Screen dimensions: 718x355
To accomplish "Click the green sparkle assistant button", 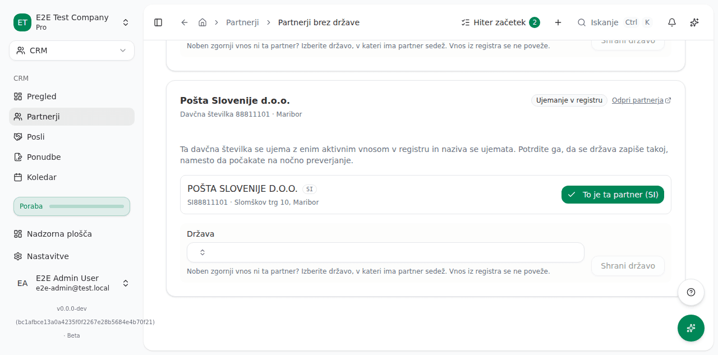I will click(691, 328).
